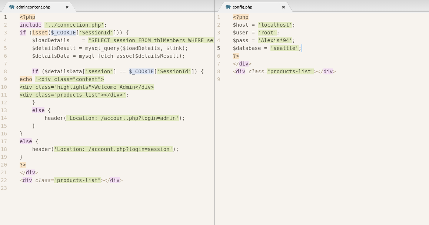Close the admincontent.php tab

point(67,7)
